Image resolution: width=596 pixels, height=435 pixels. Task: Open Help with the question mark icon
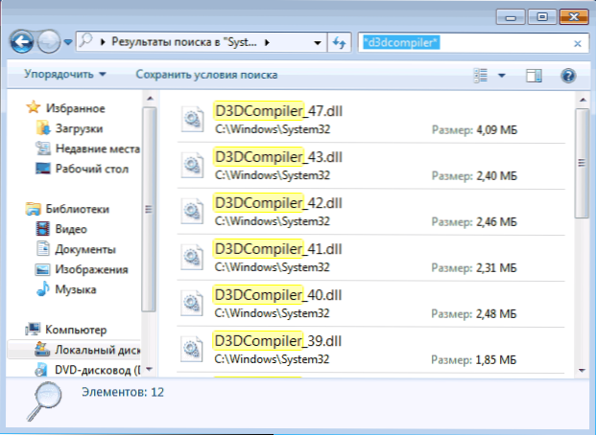pyautogui.click(x=568, y=76)
